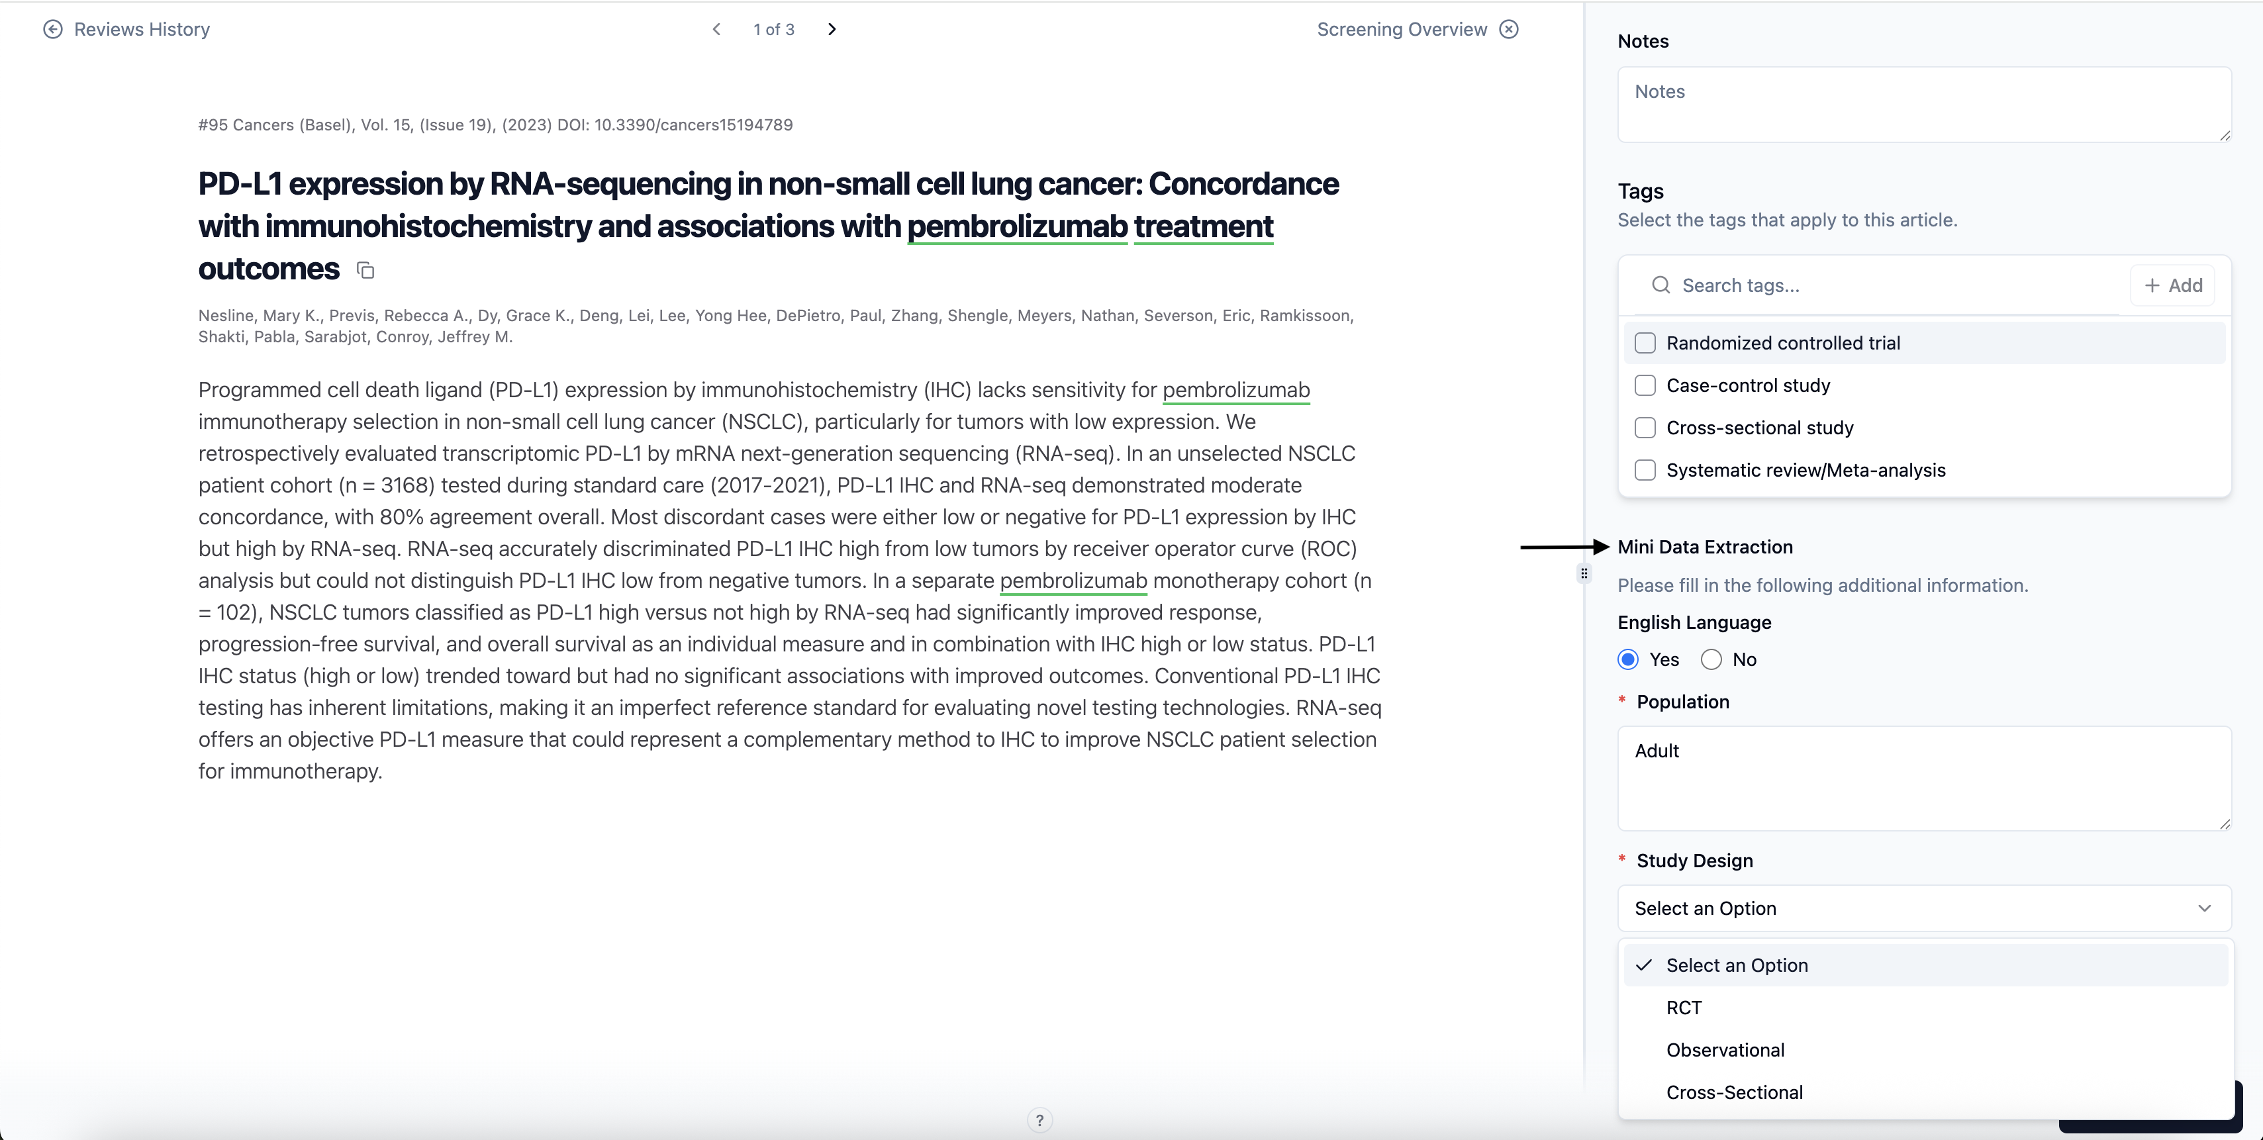Viewport: 2263px width, 1140px height.
Task: Click the Reviews History back arrow icon
Action: pyautogui.click(x=53, y=29)
